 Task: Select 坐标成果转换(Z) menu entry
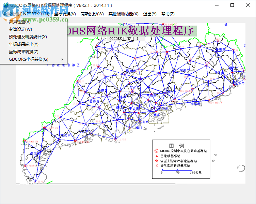click(33, 52)
